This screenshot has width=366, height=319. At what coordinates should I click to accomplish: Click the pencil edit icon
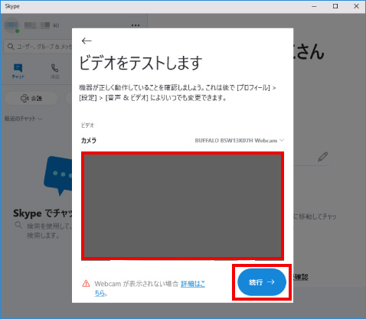[x=322, y=157]
